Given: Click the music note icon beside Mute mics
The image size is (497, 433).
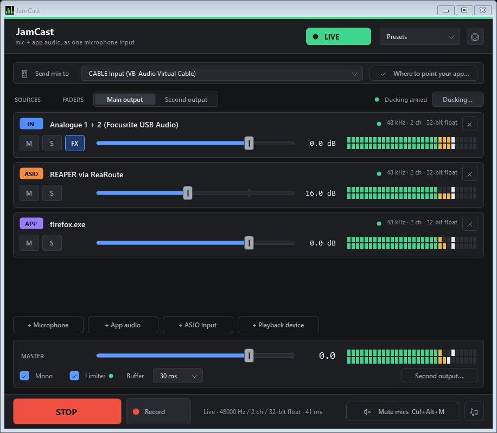Looking at the screenshot, I should [474, 411].
